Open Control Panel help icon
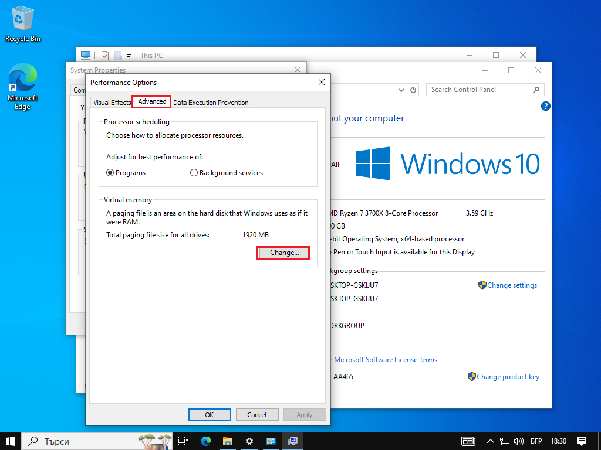The height and width of the screenshot is (450, 601). [545, 107]
